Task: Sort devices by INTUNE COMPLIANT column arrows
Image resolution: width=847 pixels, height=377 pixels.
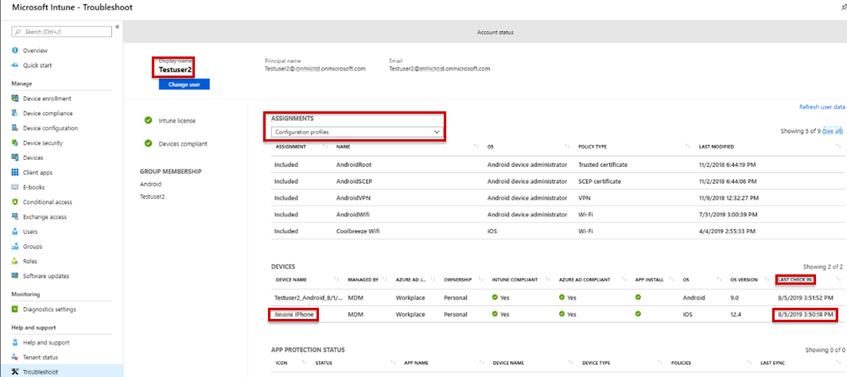Action: (549, 280)
